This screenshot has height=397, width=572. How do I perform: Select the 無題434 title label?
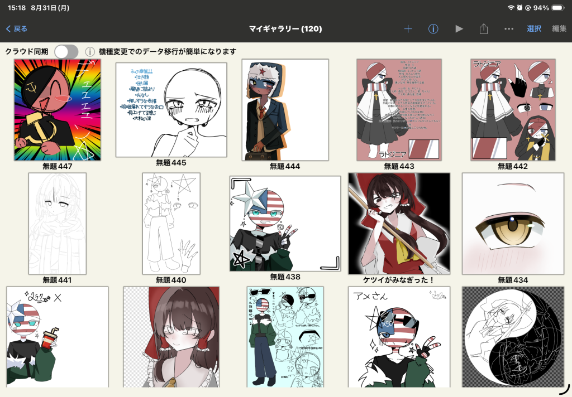click(513, 280)
